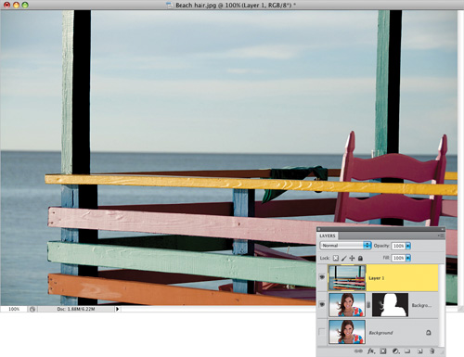Viewport: 464px width, 357px height.
Task: Click the status bar arrow next to Doc size
Action: click(x=117, y=309)
